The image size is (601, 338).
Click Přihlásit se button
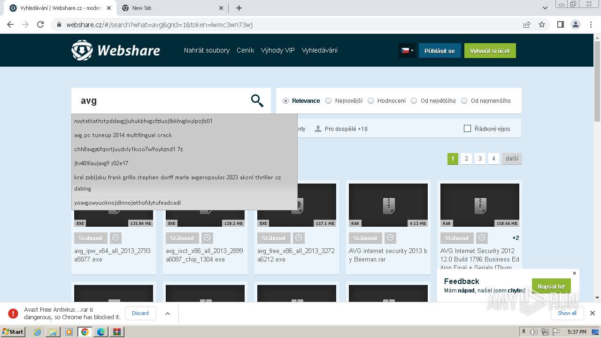[x=439, y=51]
